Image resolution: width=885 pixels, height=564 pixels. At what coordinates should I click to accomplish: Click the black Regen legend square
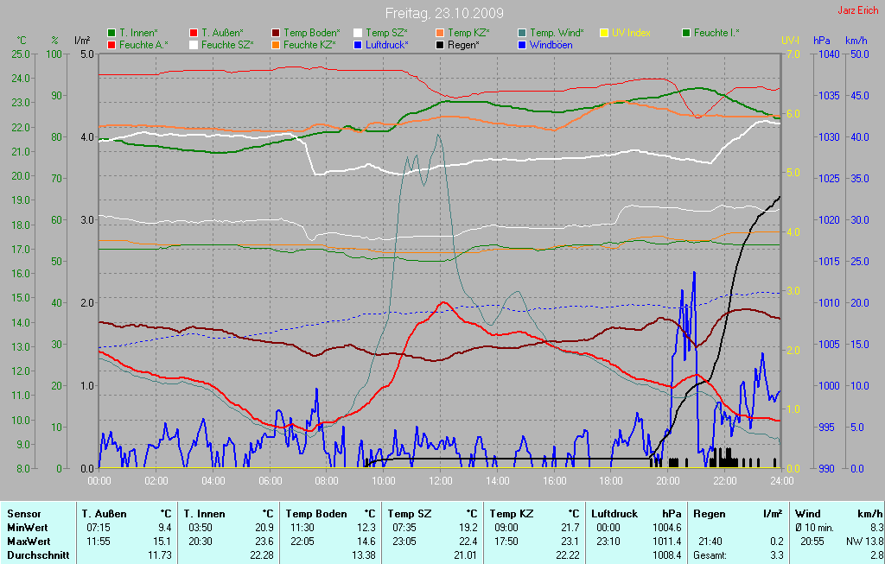(440, 44)
